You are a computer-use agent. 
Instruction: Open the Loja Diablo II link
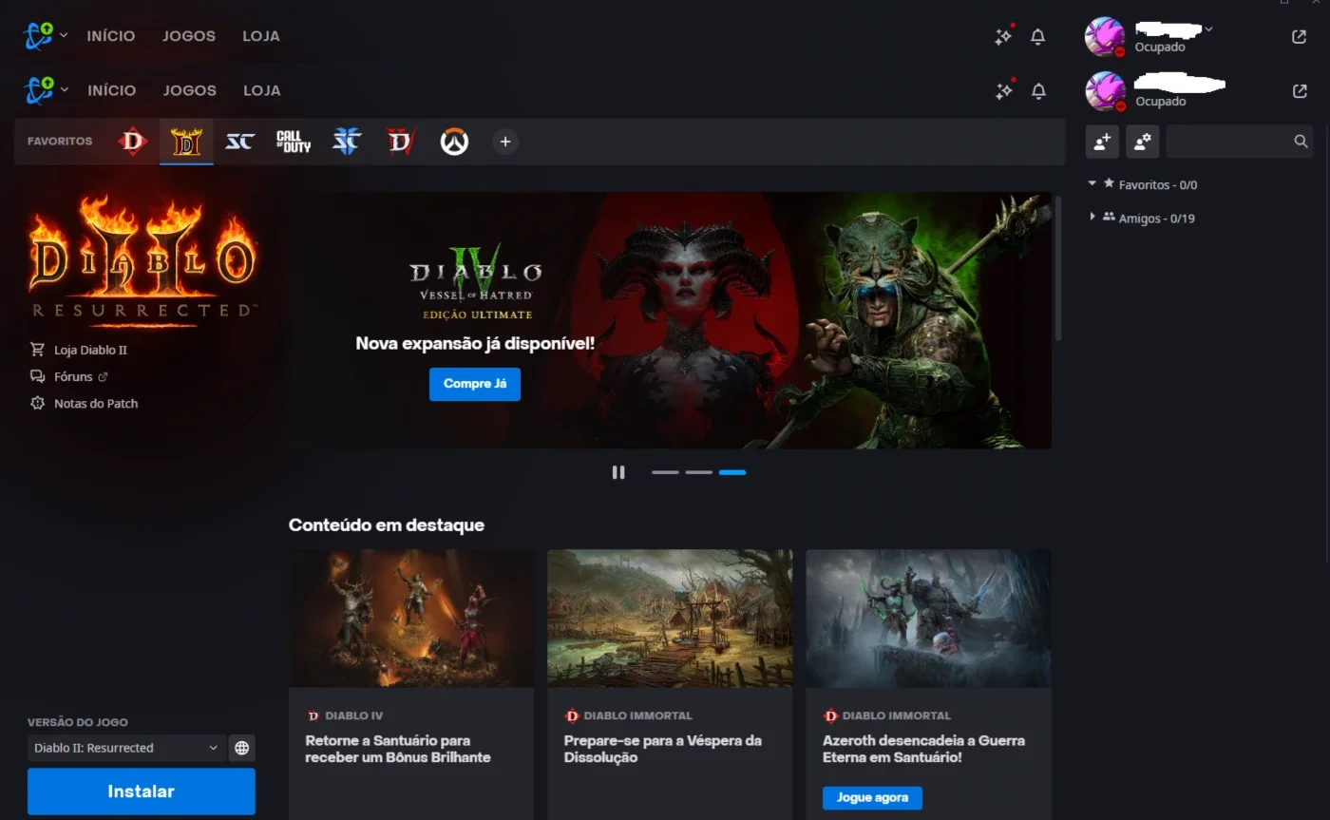90,350
